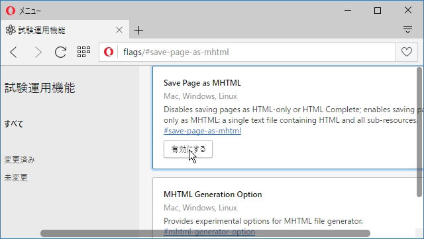Click the Opera badge in address bar
424x239 pixels.
pos(109,52)
